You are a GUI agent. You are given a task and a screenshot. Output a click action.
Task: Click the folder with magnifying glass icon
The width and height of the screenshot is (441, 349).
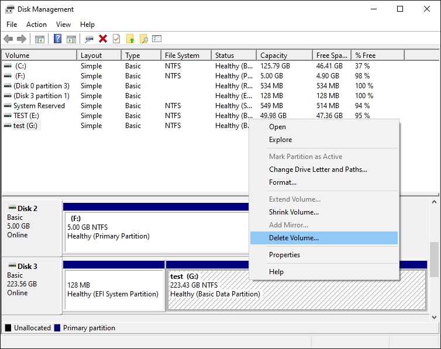point(143,39)
